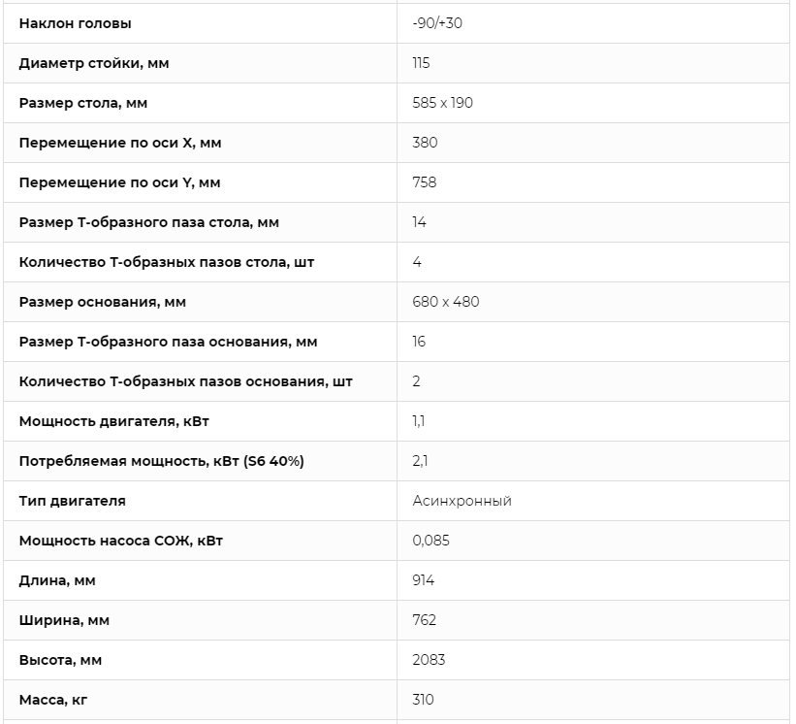Click 'Потребляемая мощность, кВт (S6 40%)' label
The image size is (796, 724).
click(161, 461)
